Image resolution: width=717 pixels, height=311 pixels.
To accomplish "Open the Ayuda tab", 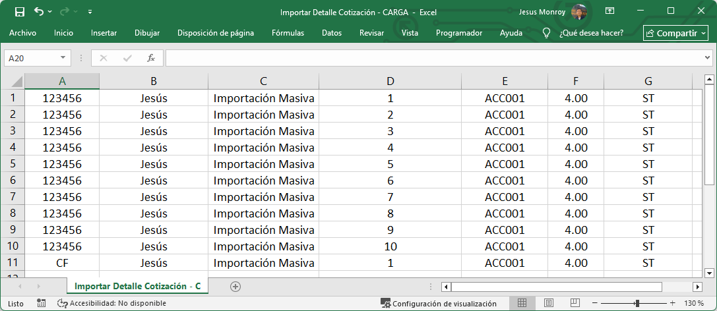I will 511,33.
